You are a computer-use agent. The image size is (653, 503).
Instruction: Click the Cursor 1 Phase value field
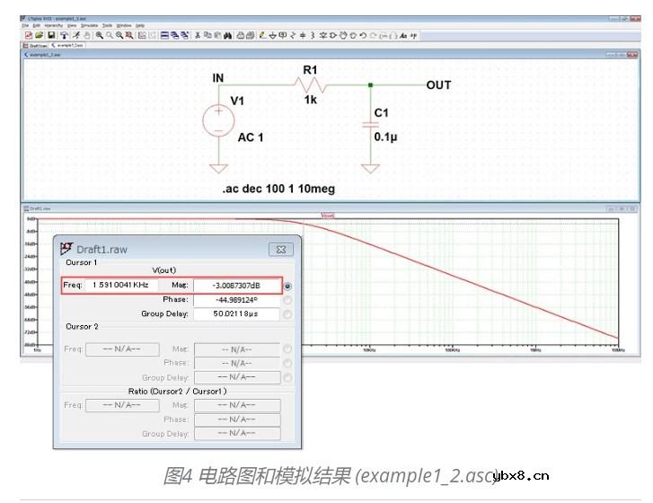point(236,300)
